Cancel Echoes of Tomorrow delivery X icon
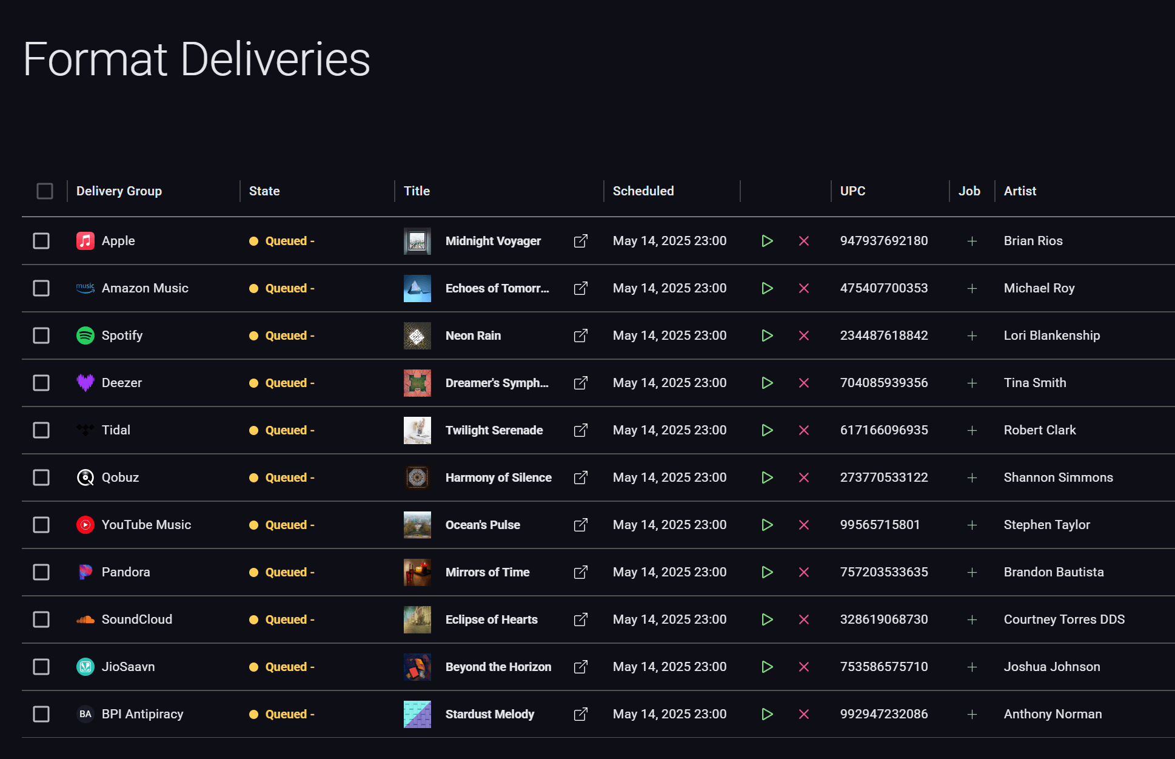 804,288
